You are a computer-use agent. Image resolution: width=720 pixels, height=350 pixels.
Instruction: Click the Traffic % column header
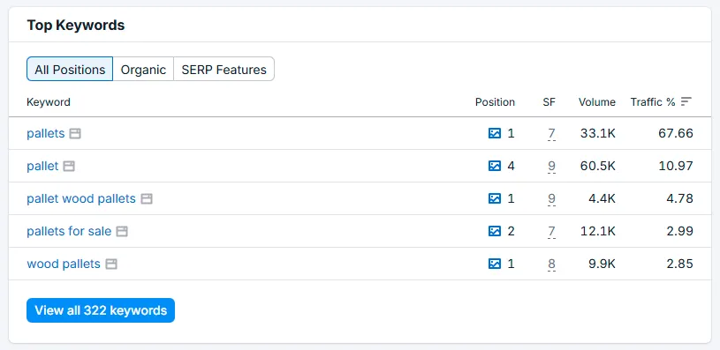[x=653, y=101]
